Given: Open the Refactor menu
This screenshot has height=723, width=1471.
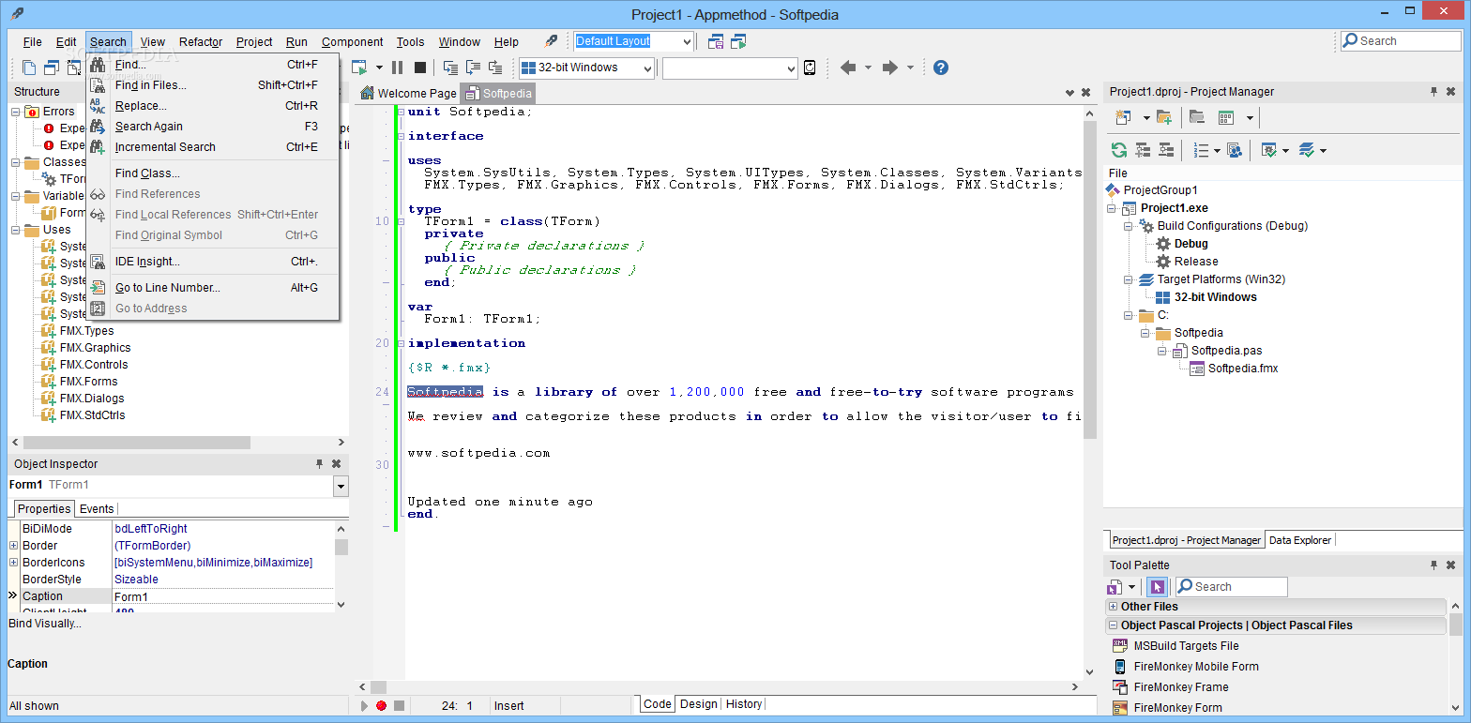Looking at the screenshot, I should 201,41.
